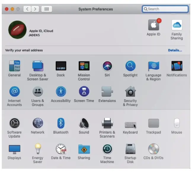Minimize window with the yellow button

[12, 9]
